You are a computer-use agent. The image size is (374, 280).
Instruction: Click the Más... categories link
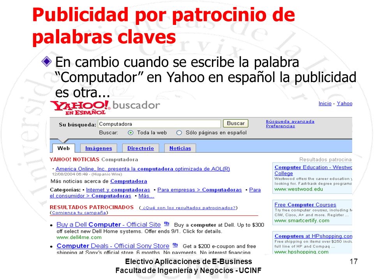pos(146,196)
